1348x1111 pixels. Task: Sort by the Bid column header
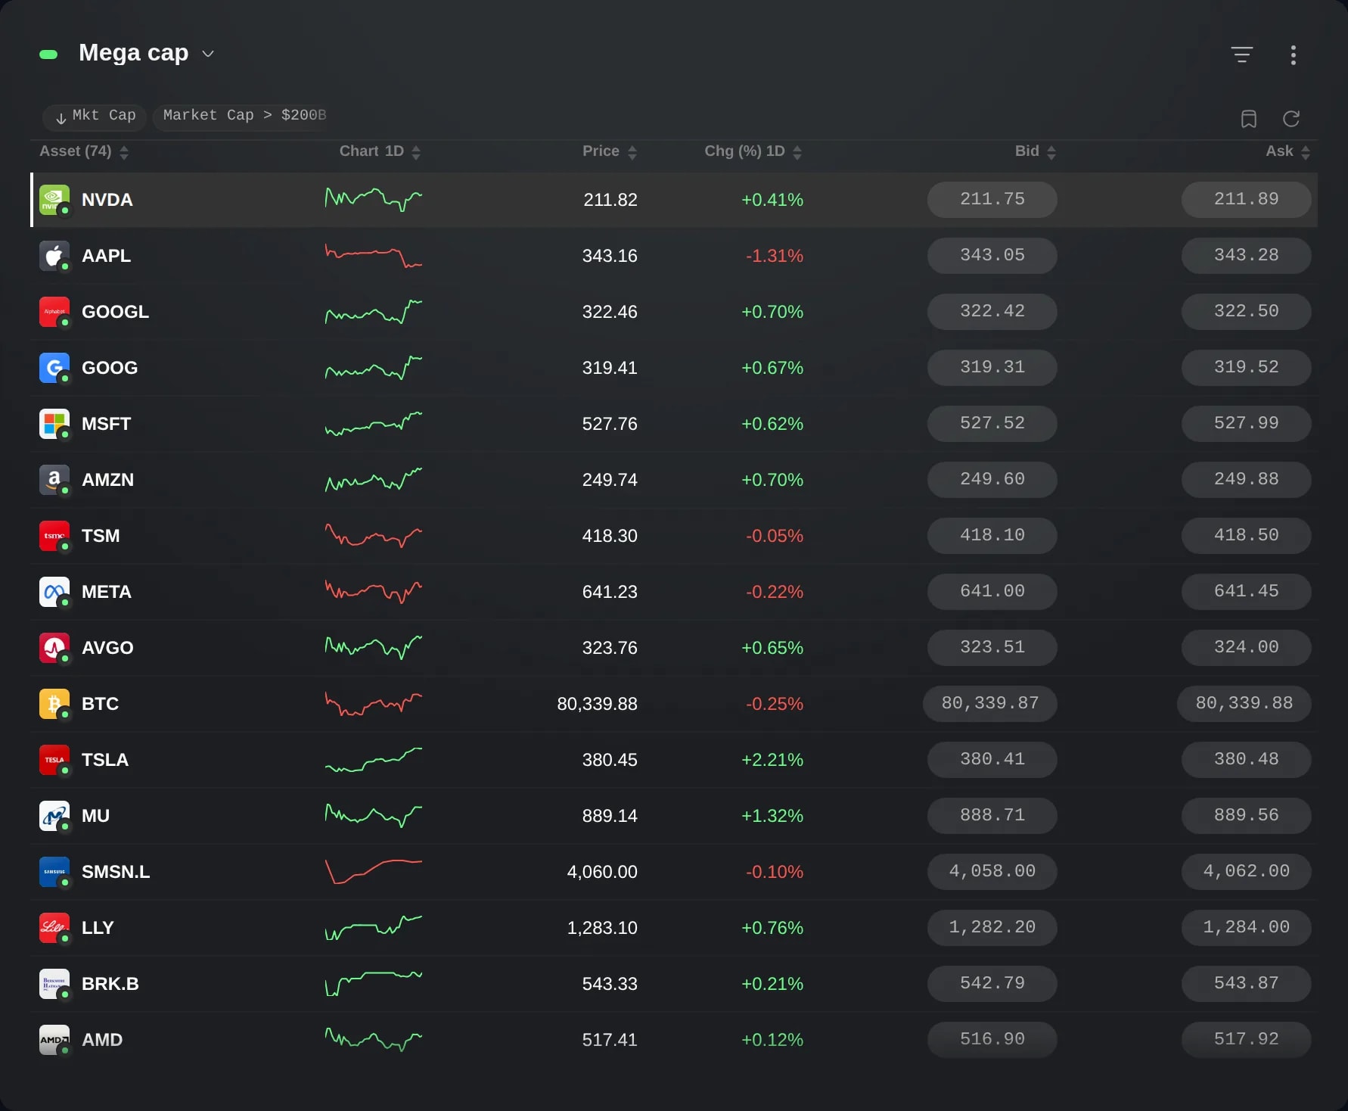click(1035, 151)
